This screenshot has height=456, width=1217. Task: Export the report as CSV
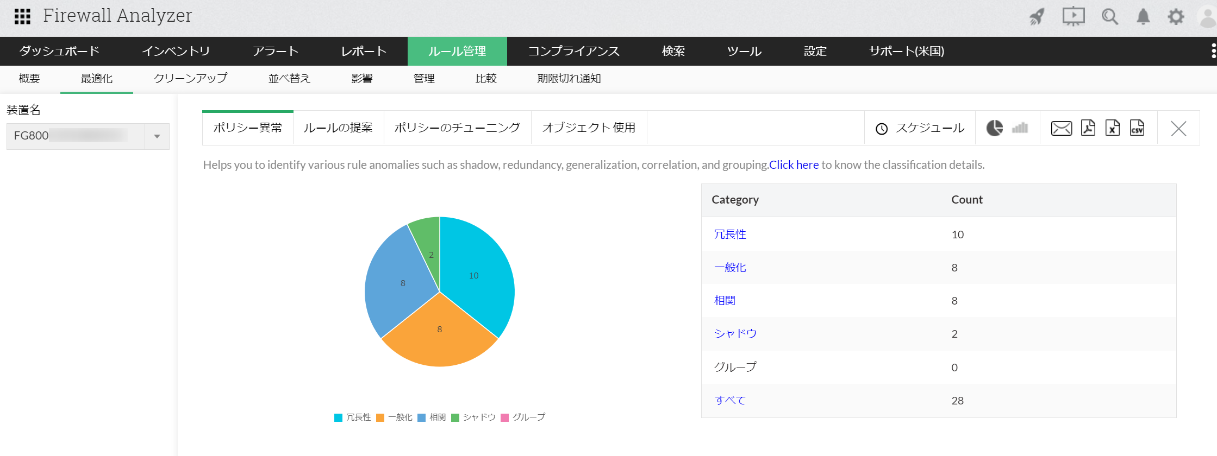coord(1137,128)
